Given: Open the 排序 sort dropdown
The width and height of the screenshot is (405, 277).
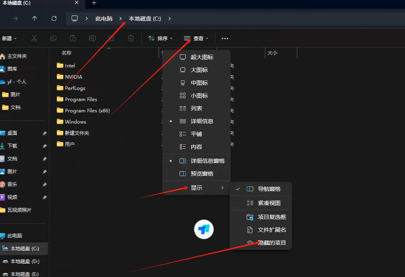Looking at the screenshot, I should (160, 38).
